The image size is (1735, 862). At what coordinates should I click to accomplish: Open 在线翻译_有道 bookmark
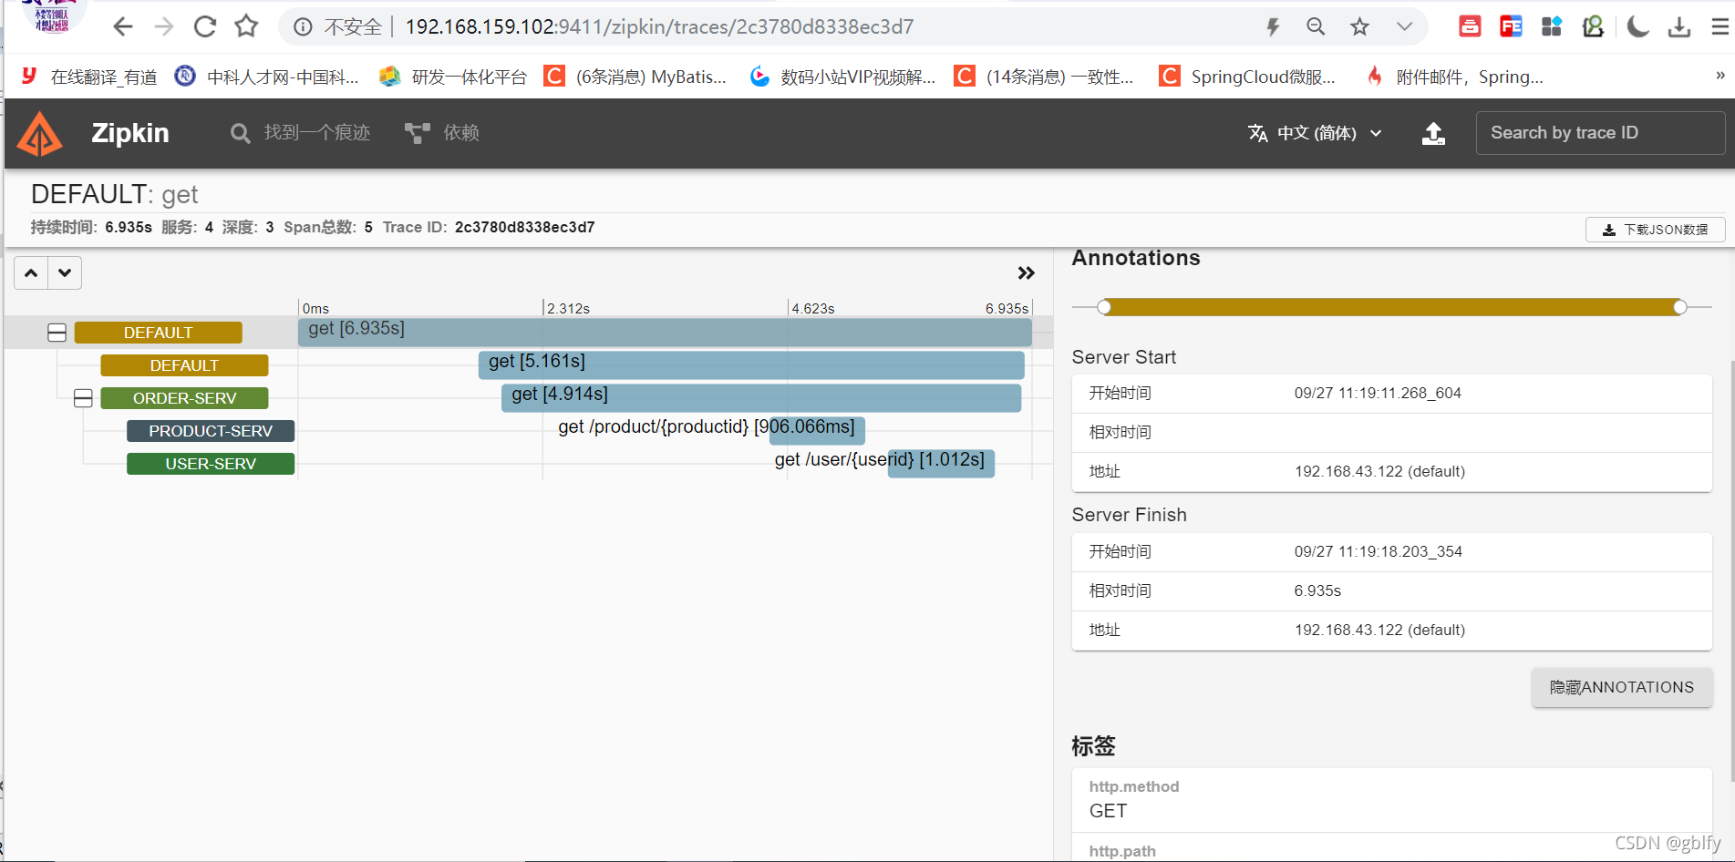pos(88,77)
